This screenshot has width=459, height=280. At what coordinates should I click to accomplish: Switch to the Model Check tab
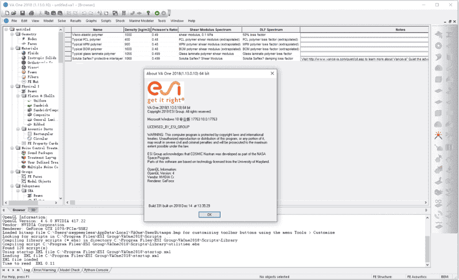(69, 270)
